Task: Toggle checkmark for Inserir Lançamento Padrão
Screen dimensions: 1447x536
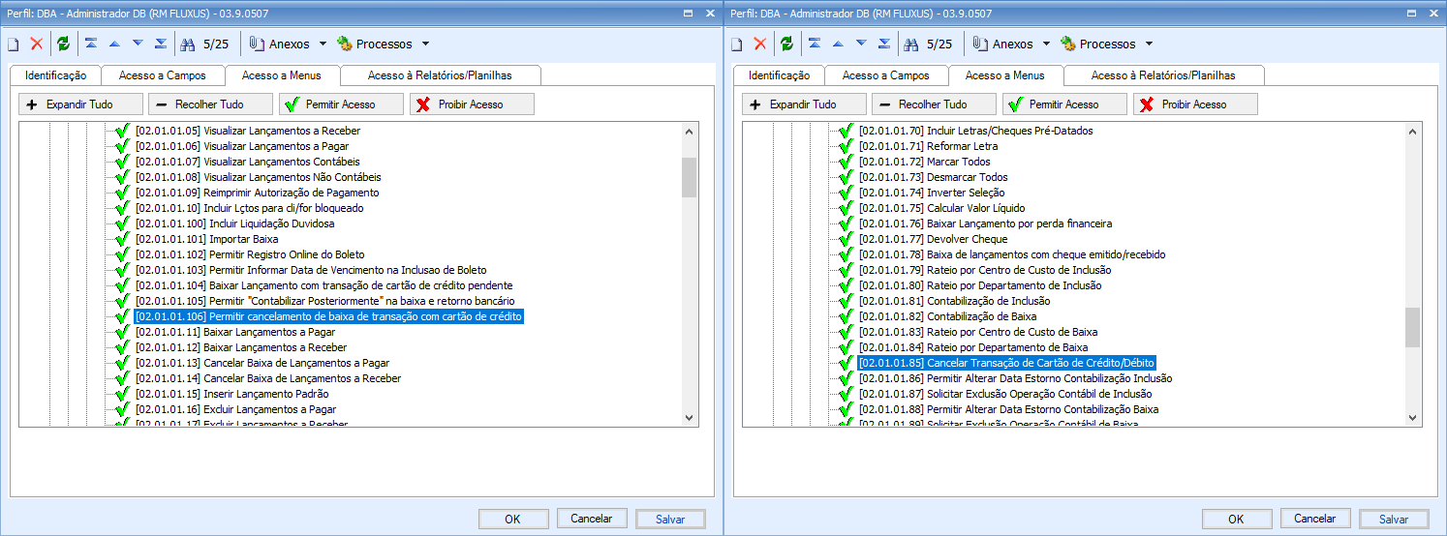Action: (x=122, y=394)
